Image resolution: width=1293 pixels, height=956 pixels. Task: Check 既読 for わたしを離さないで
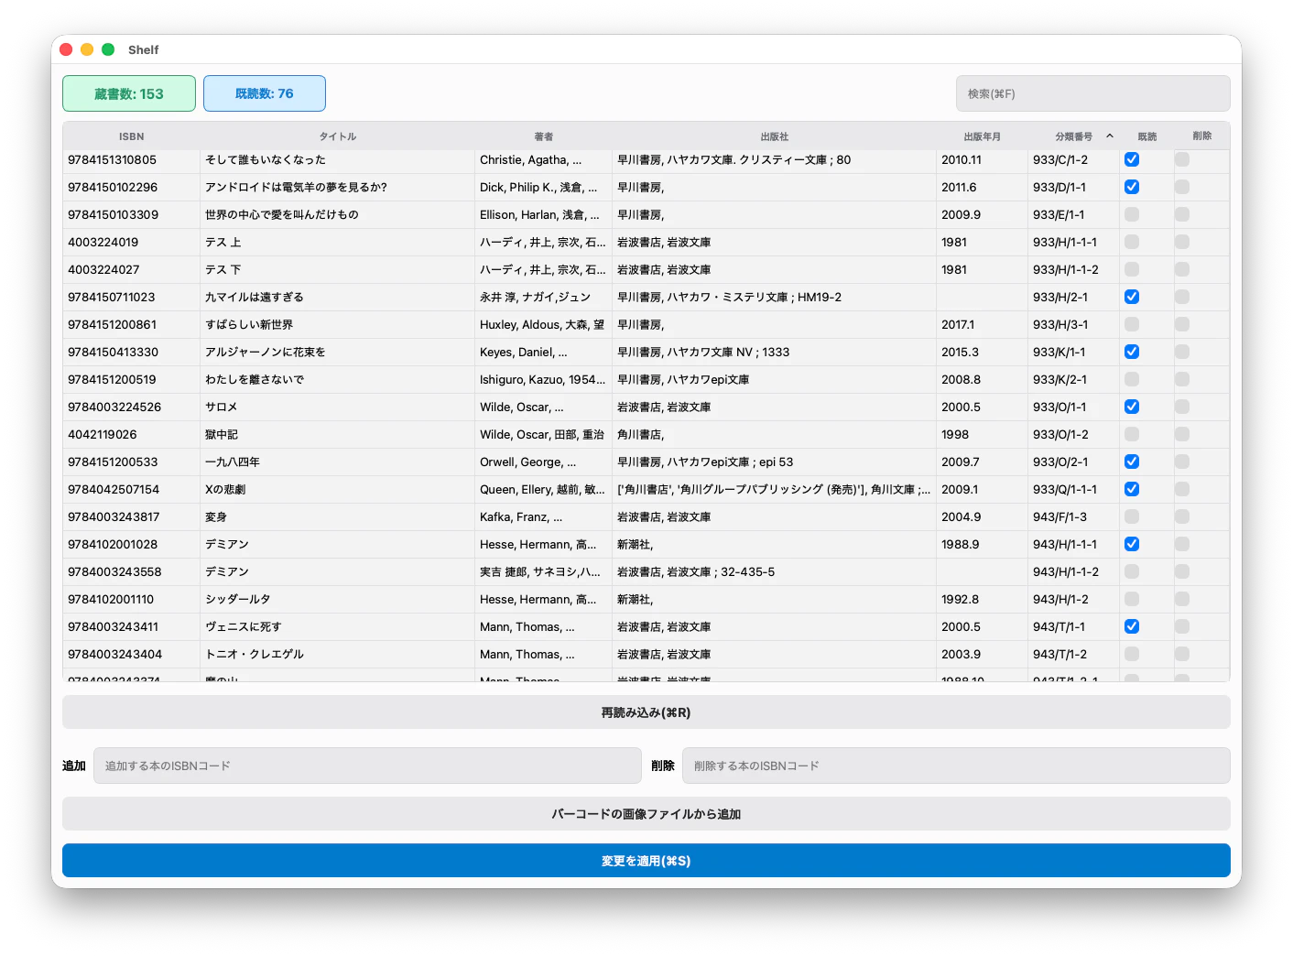[1132, 379]
